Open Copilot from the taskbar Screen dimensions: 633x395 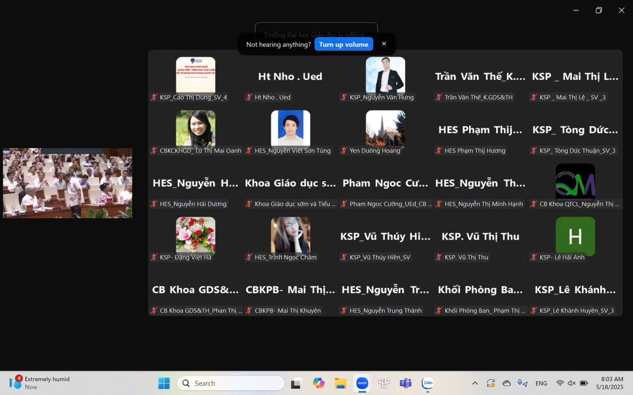pos(318,383)
